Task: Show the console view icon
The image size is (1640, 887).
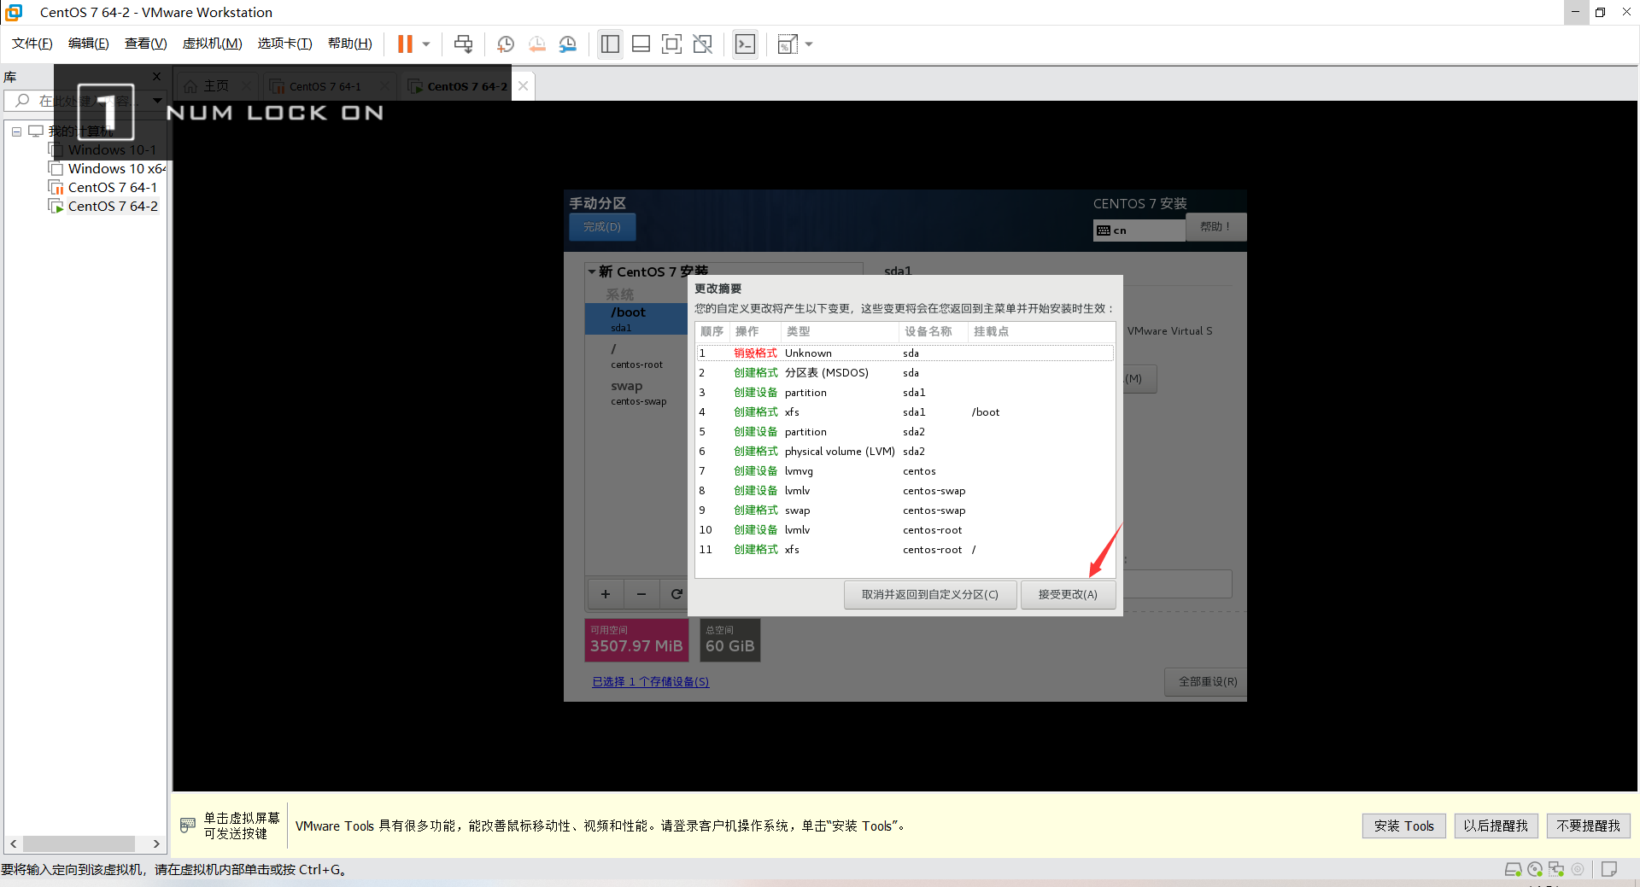Action: (x=745, y=44)
